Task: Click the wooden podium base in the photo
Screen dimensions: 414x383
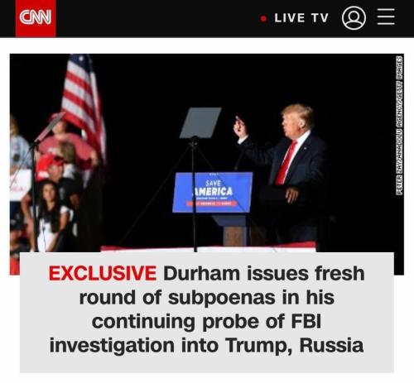Action: click(x=235, y=235)
